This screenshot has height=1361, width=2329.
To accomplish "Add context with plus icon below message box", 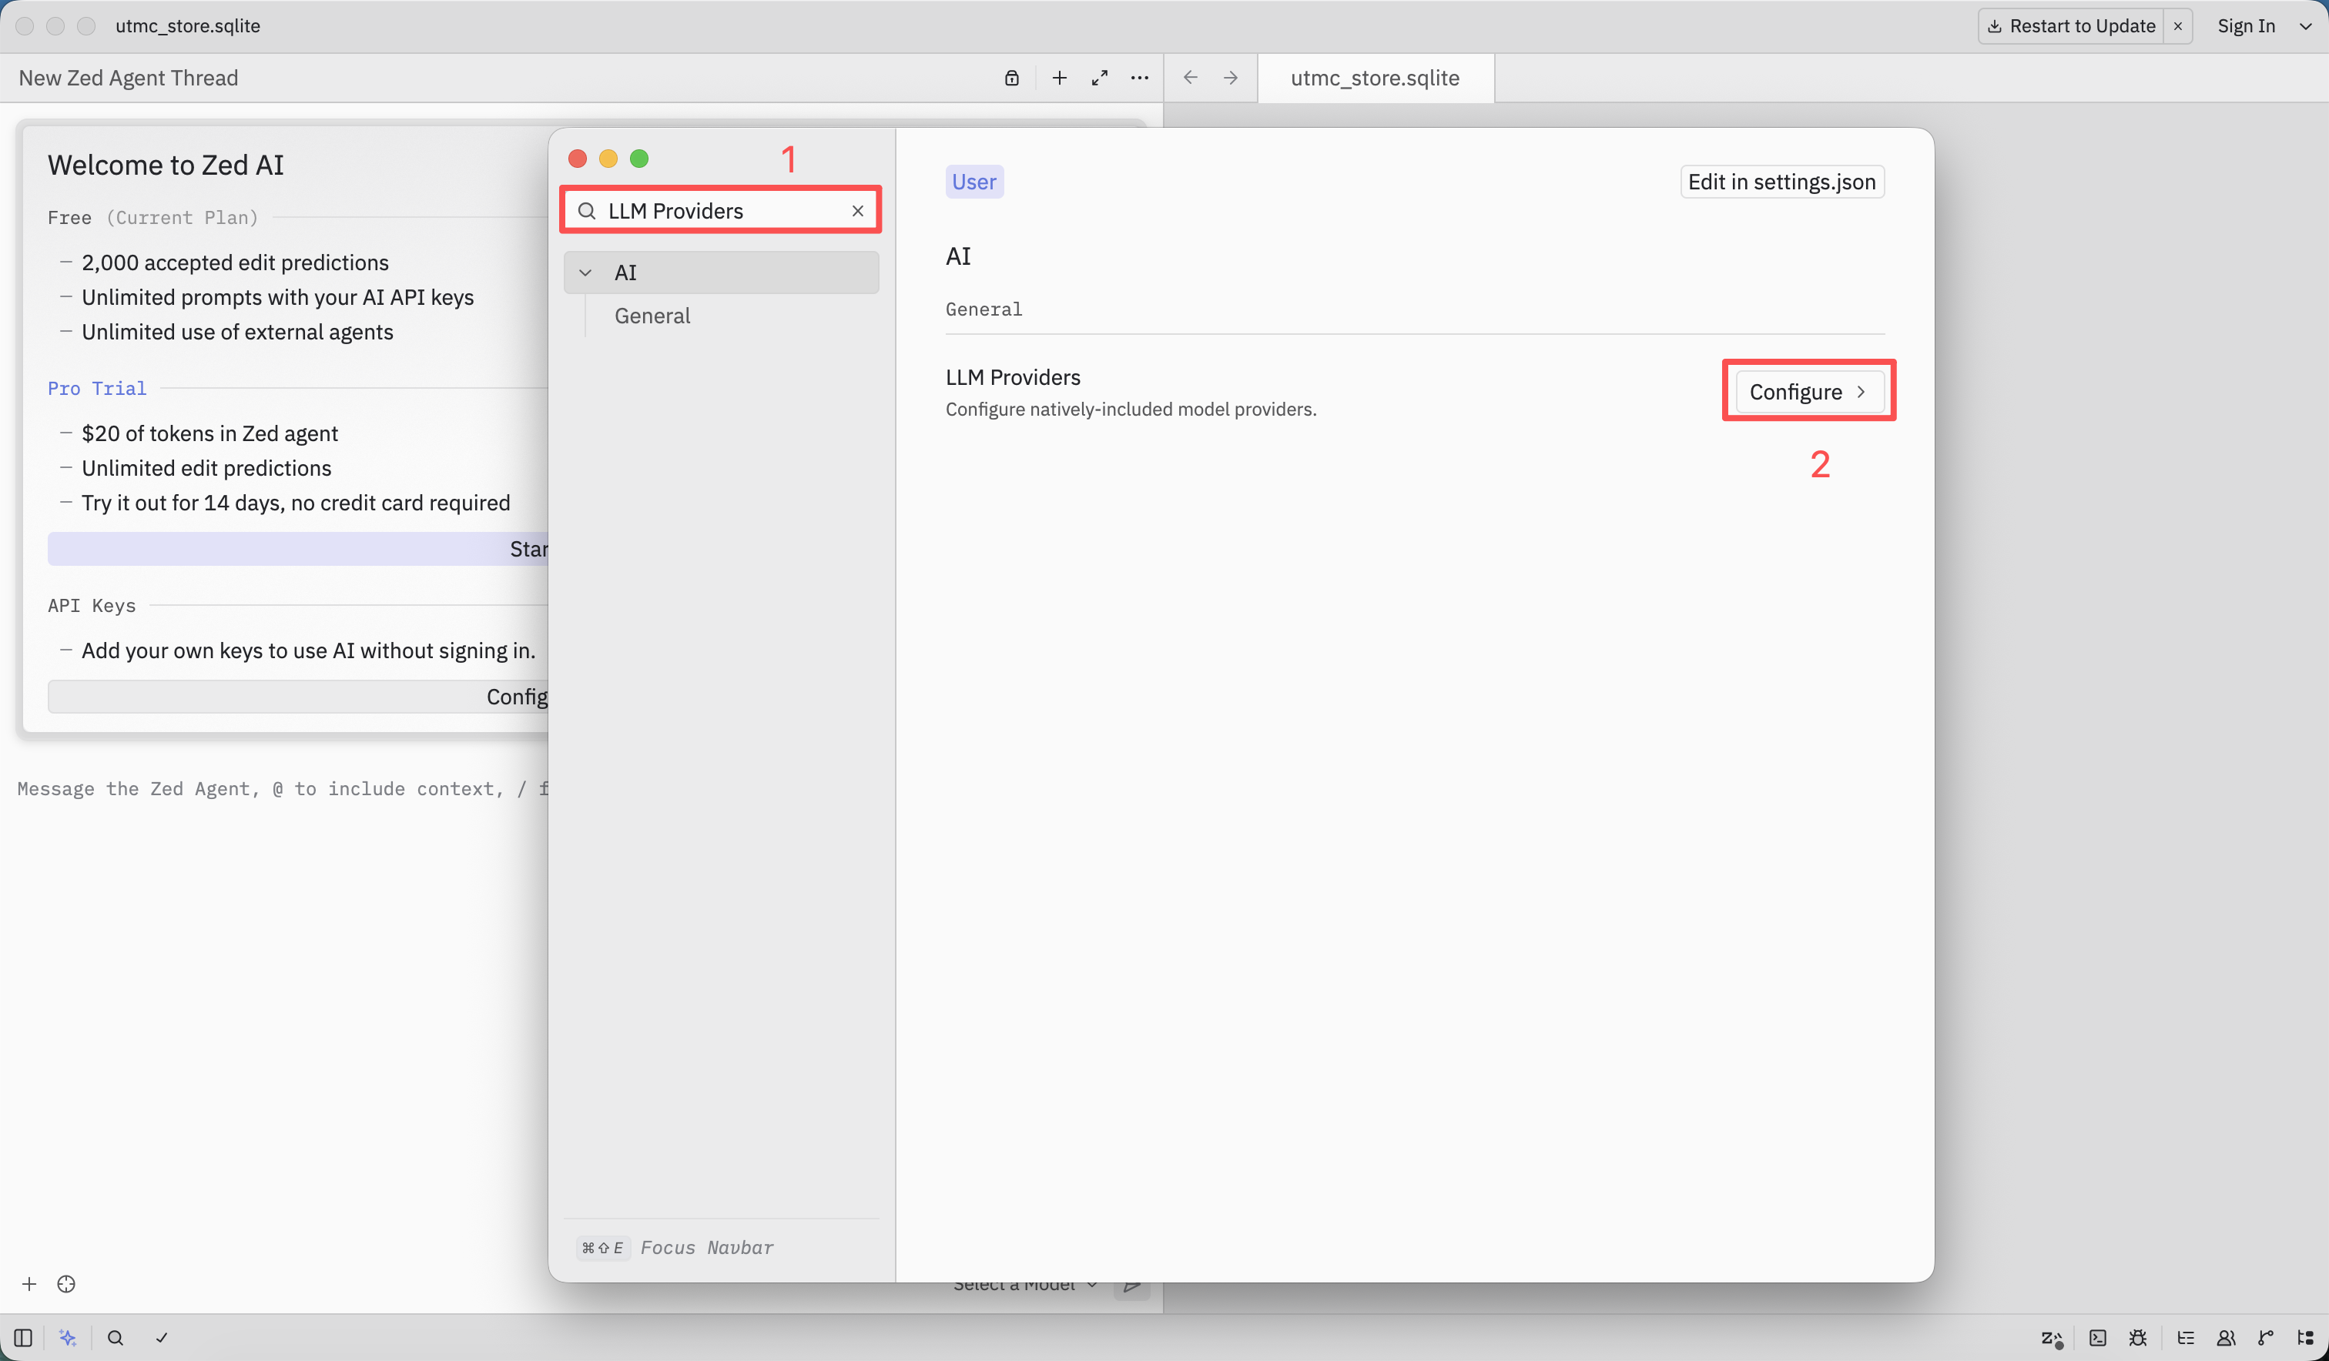I will [x=28, y=1283].
